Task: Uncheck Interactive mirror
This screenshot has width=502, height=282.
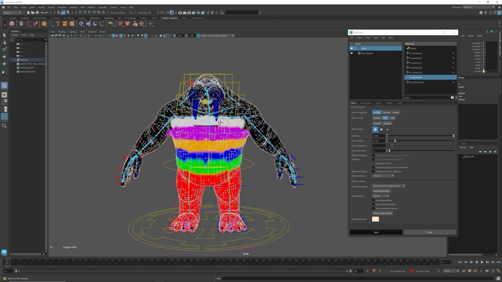Action: point(373,164)
